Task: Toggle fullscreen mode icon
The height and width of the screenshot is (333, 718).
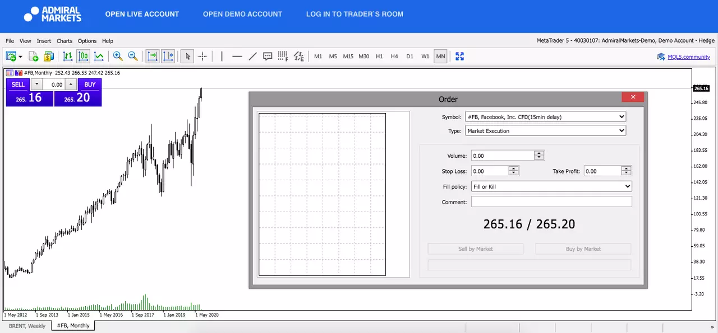Action: [460, 56]
